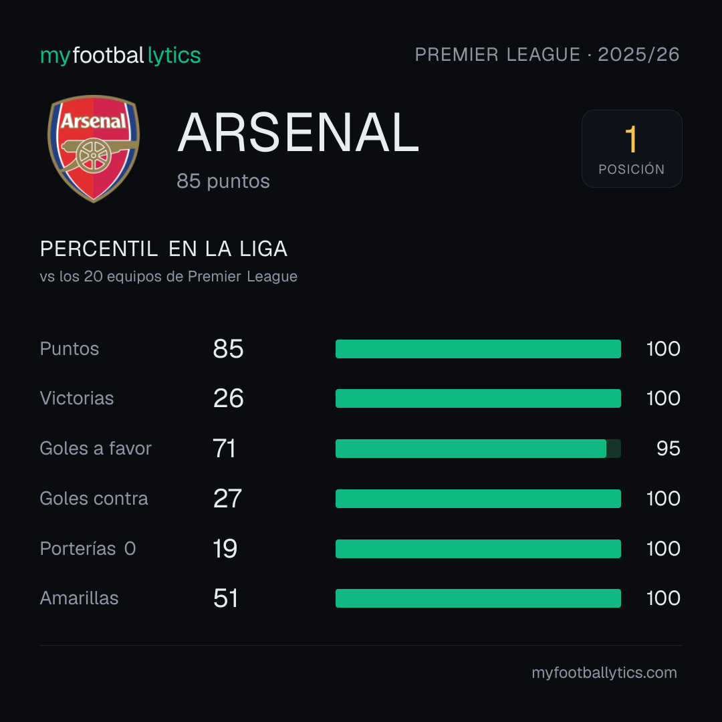
Task: Click the 95 percentile number
Action: [x=668, y=449]
